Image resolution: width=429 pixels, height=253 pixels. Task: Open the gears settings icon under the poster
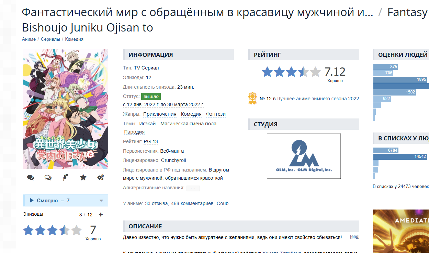click(x=101, y=177)
